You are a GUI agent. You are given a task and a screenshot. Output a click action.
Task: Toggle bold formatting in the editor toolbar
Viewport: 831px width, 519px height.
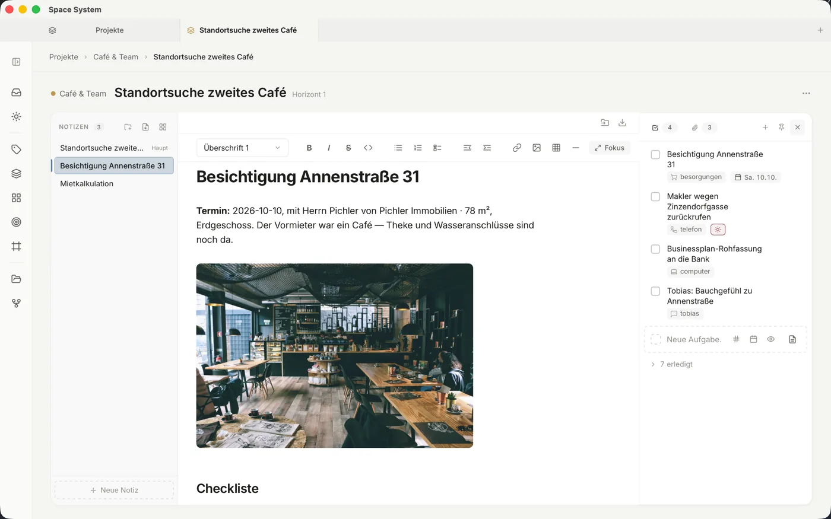[309, 148]
